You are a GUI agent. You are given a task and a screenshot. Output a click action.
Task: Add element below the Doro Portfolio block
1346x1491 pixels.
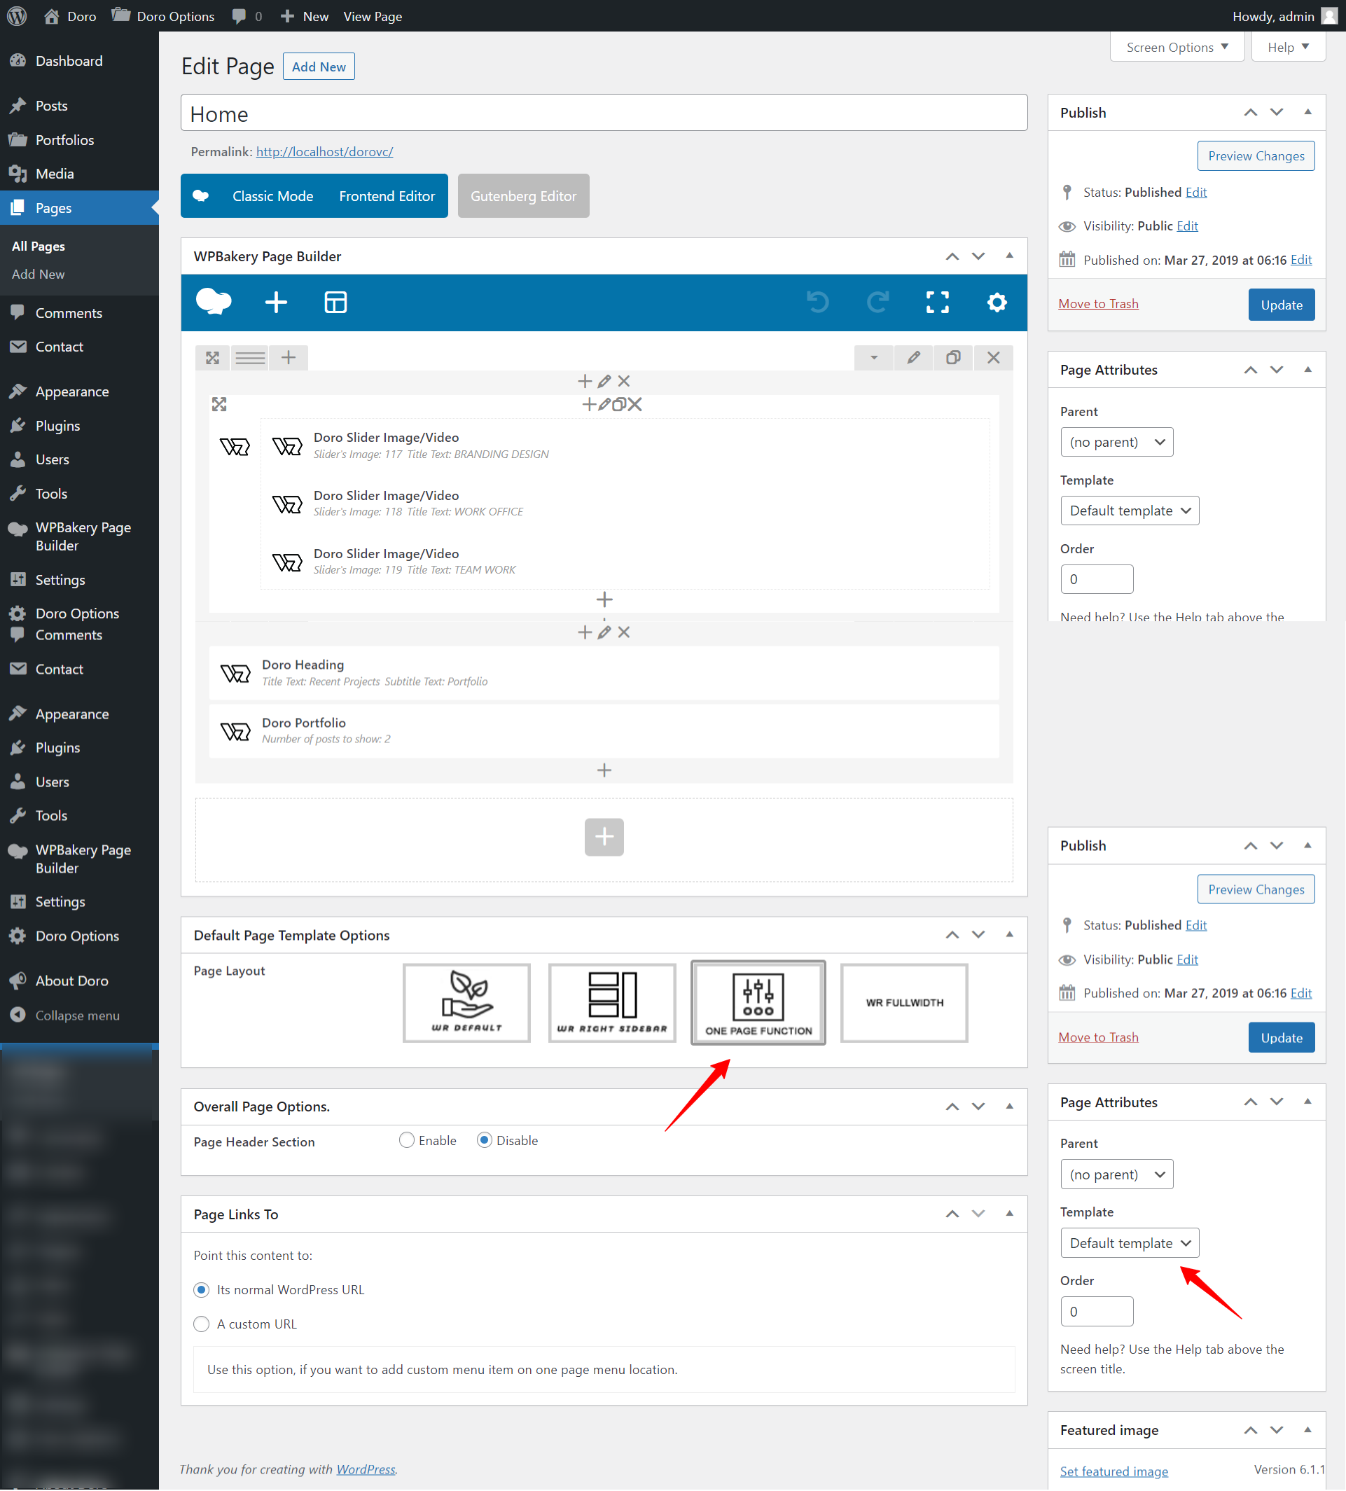point(604,770)
